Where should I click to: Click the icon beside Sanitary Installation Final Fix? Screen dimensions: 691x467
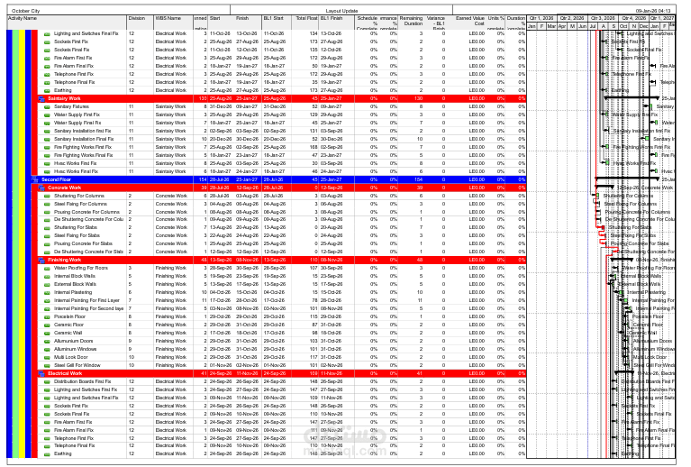tap(47, 140)
